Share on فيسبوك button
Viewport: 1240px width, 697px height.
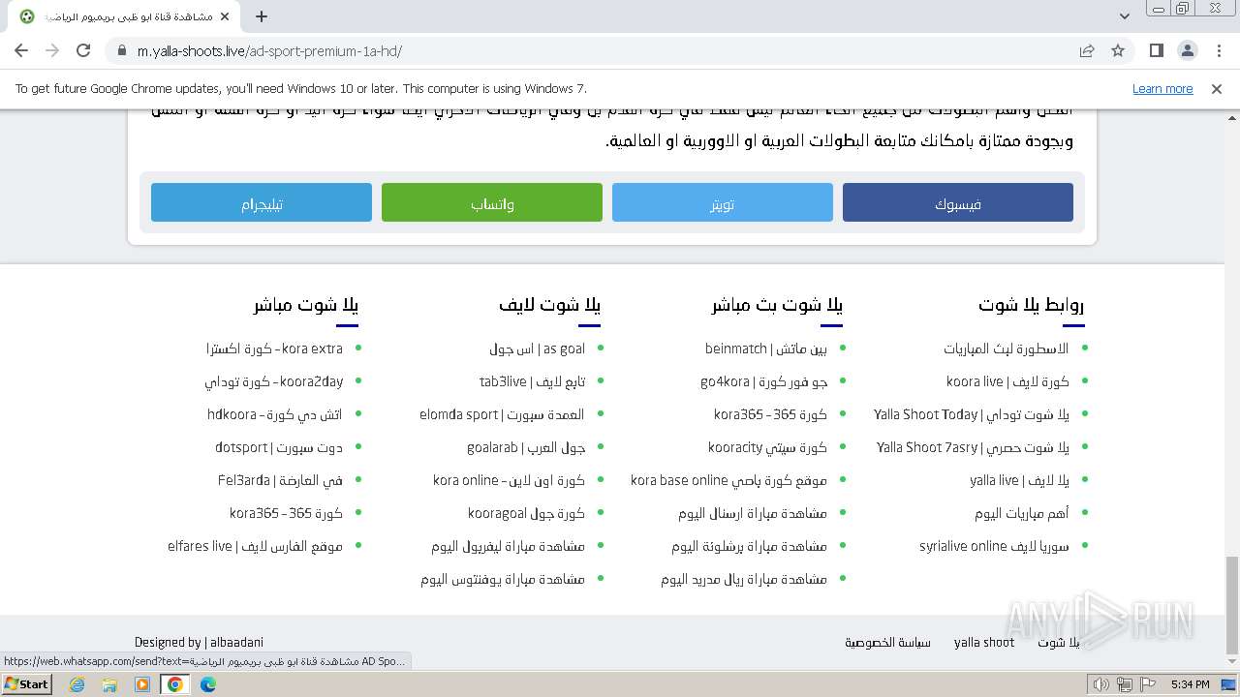point(958,202)
